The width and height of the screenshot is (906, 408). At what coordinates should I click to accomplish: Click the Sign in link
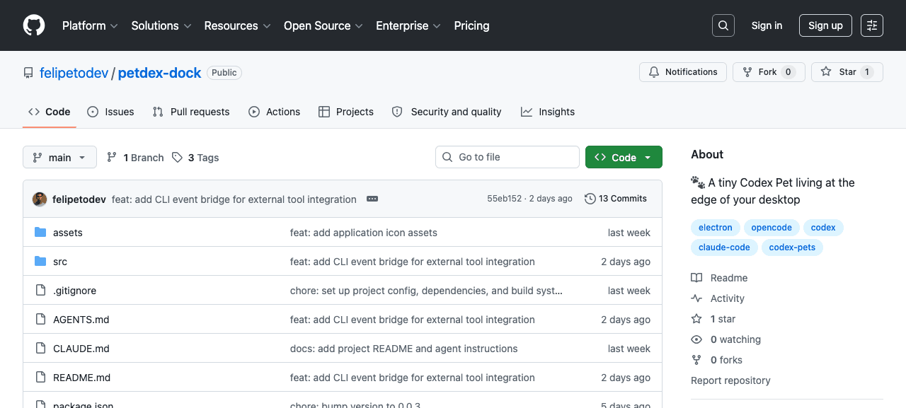767,25
